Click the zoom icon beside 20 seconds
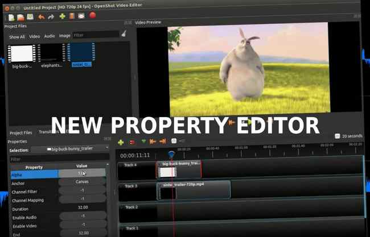The image size is (370, 237). 337,136
